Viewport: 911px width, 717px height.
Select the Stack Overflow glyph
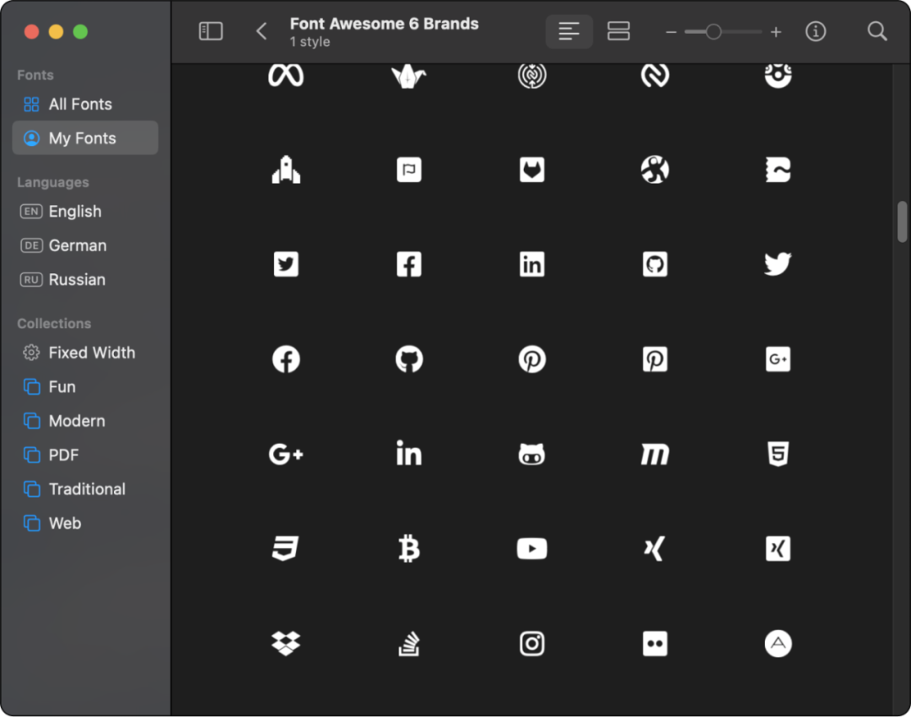coord(409,644)
